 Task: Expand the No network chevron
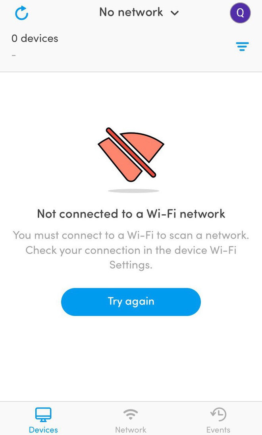click(x=175, y=13)
